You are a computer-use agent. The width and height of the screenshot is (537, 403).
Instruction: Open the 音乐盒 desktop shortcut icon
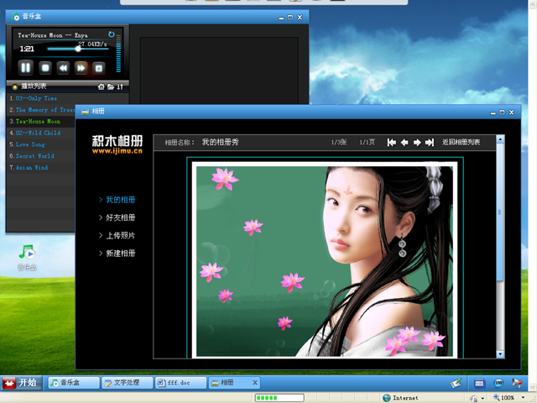[27, 258]
